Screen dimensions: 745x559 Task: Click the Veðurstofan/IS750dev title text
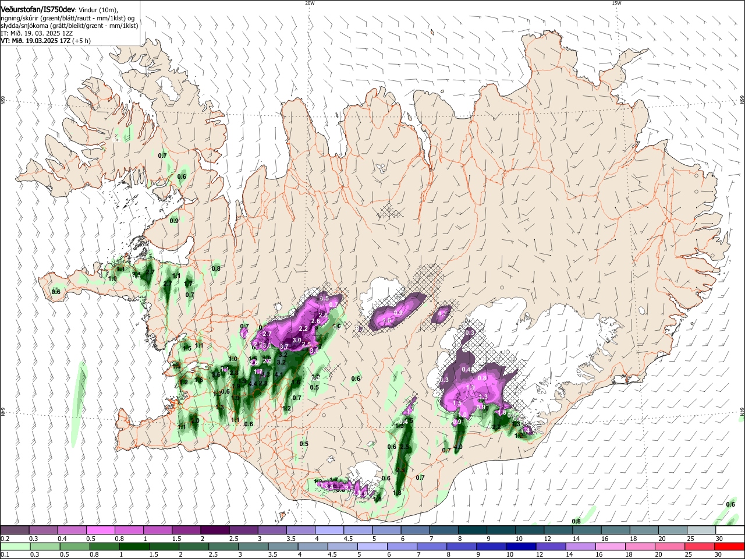coord(38,10)
